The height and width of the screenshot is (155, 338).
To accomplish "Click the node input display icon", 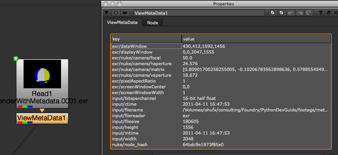I will click(x=125, y=13).
